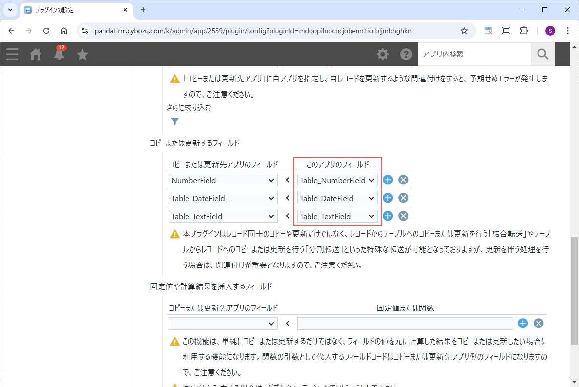Open source Table_DateField dropdown in red box
Image resolution: width=579 pixels, height=387 pixels.
[337, 198]
